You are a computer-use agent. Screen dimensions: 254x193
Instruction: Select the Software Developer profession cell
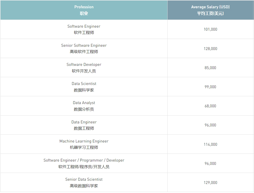pyautogui.click(x=84, y=68)
